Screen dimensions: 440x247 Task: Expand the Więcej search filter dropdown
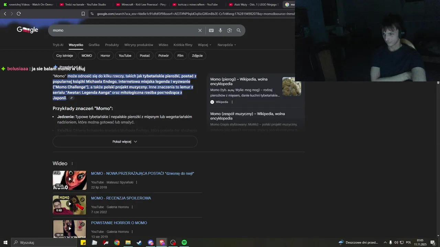click(205, 45)
